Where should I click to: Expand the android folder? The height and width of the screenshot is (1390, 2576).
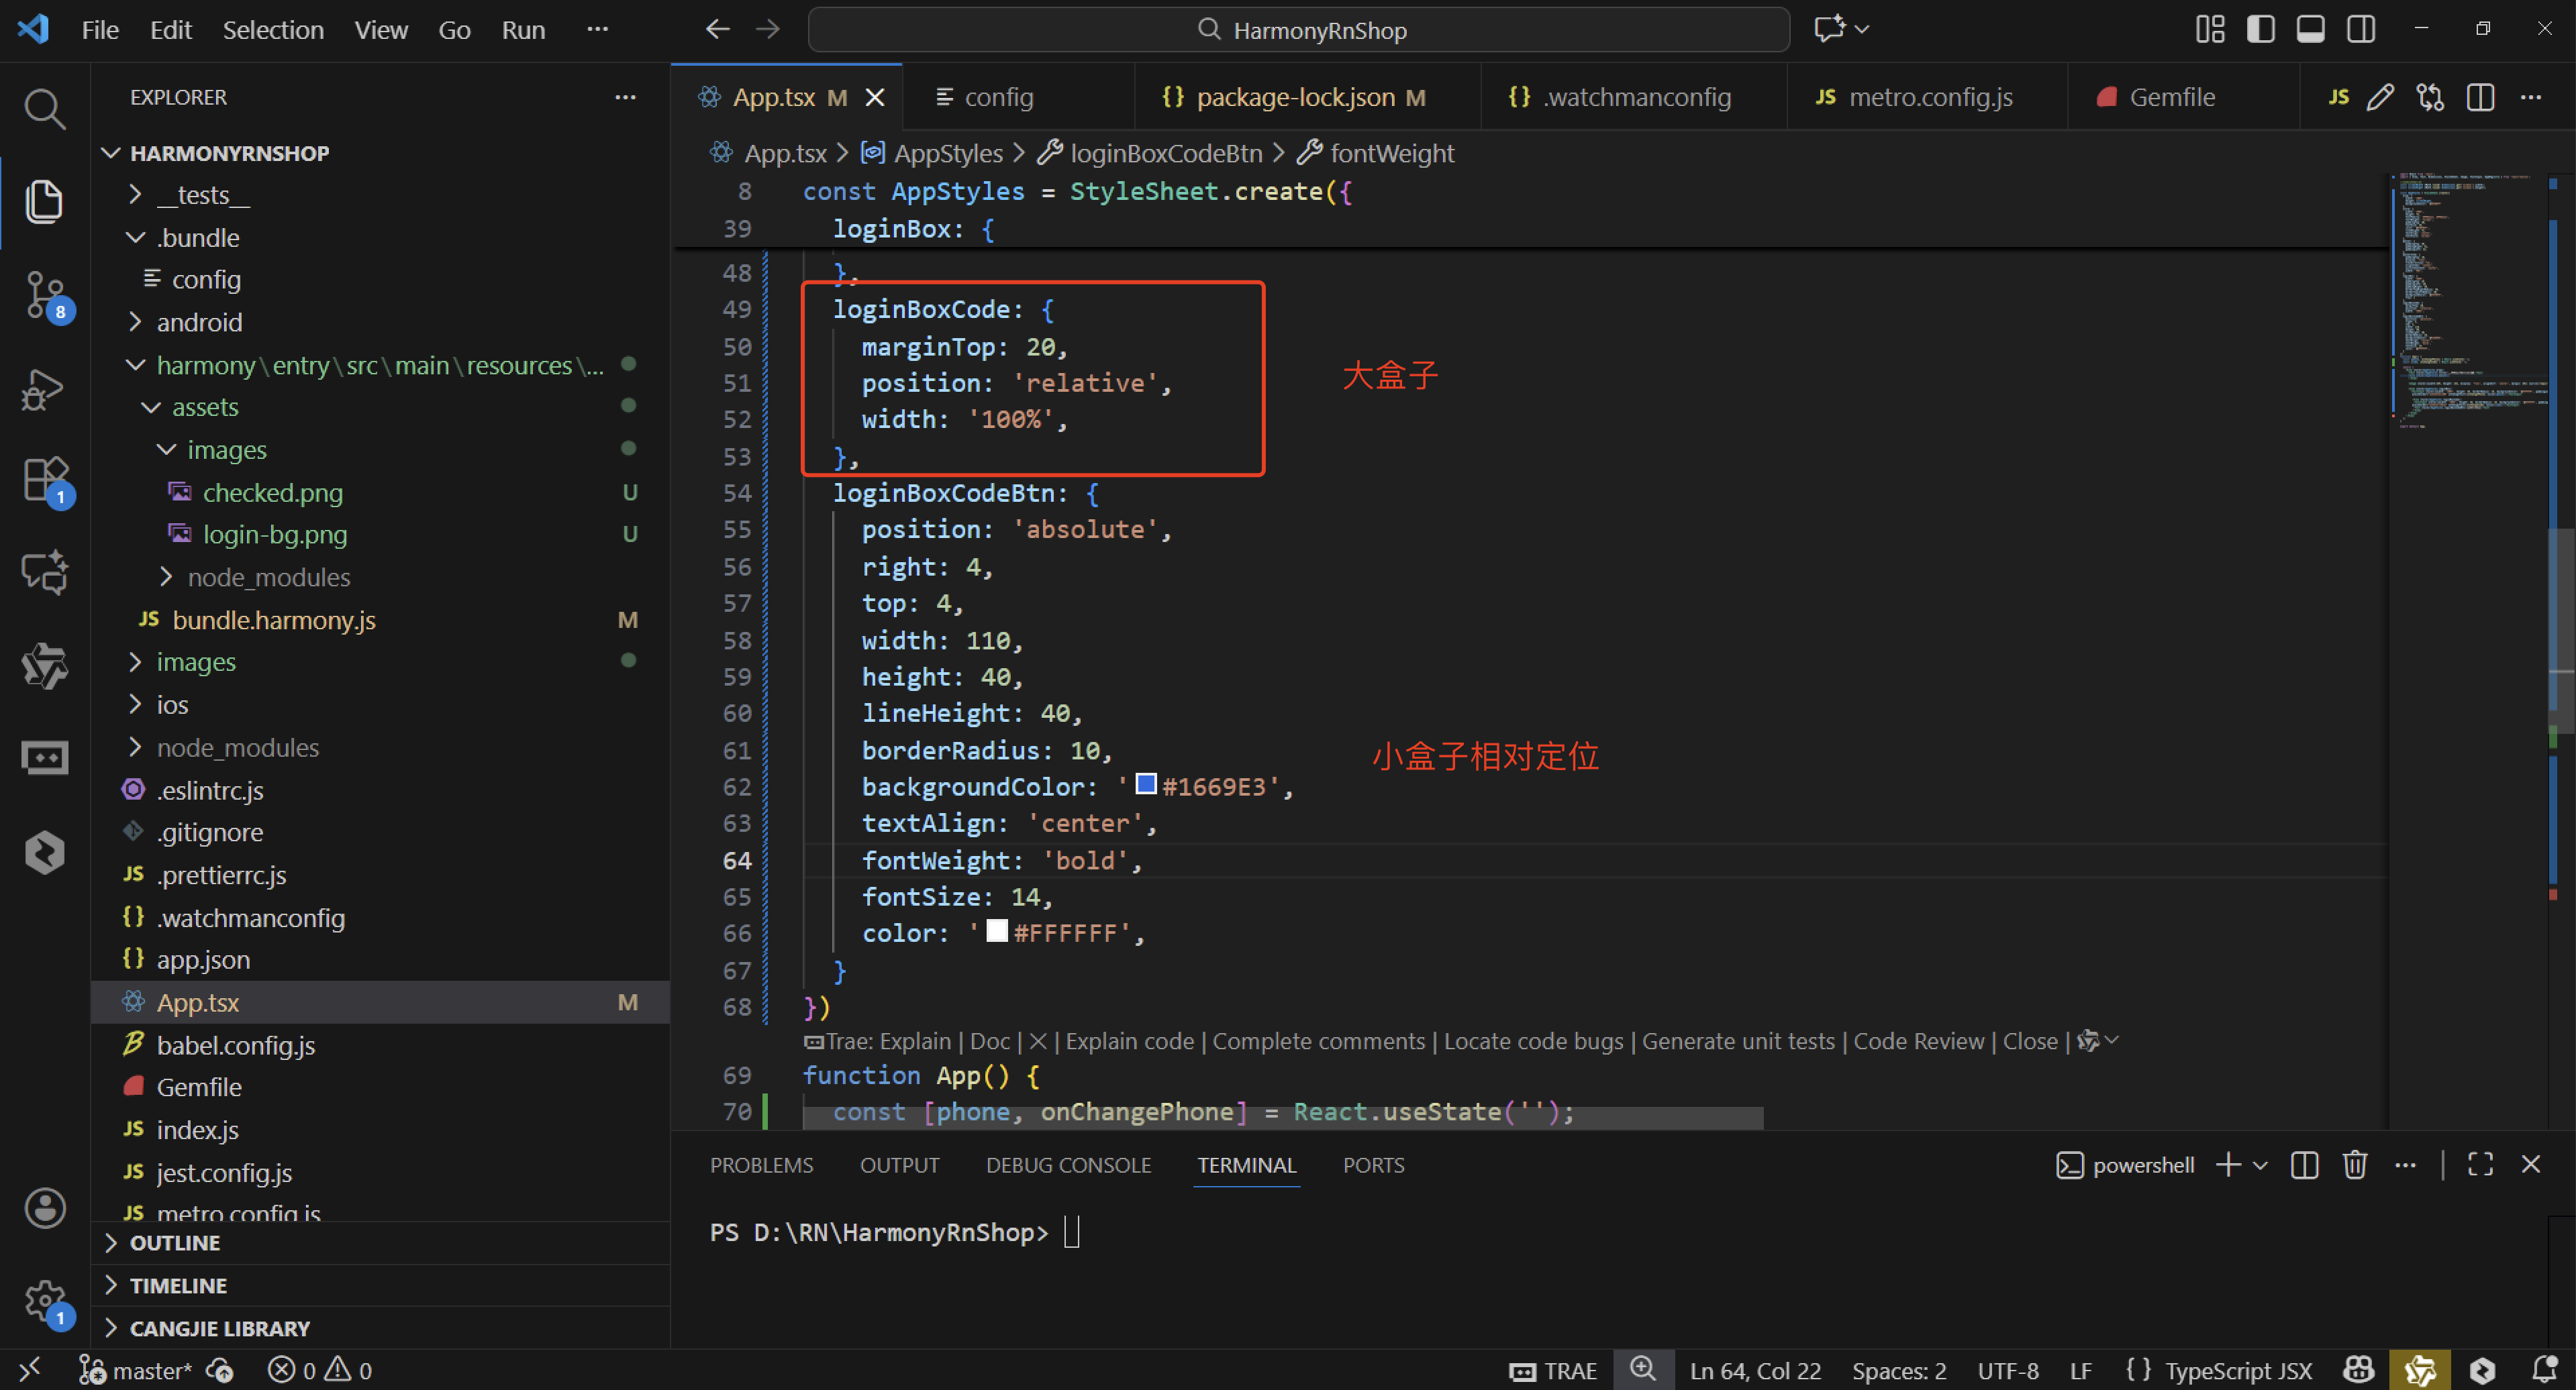(x=199, y=322)
